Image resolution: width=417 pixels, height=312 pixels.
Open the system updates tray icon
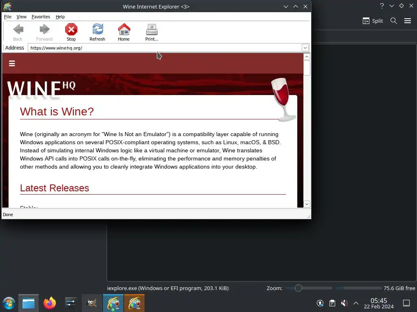(320, 303)
